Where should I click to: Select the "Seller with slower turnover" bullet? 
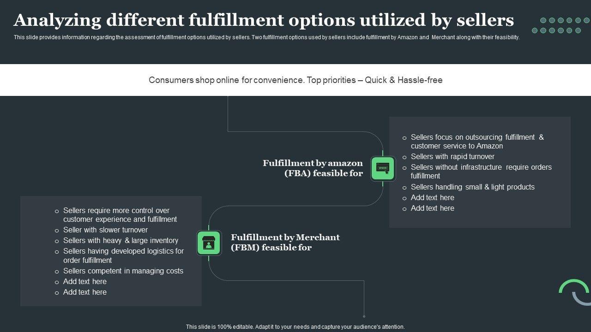(105, 230)
